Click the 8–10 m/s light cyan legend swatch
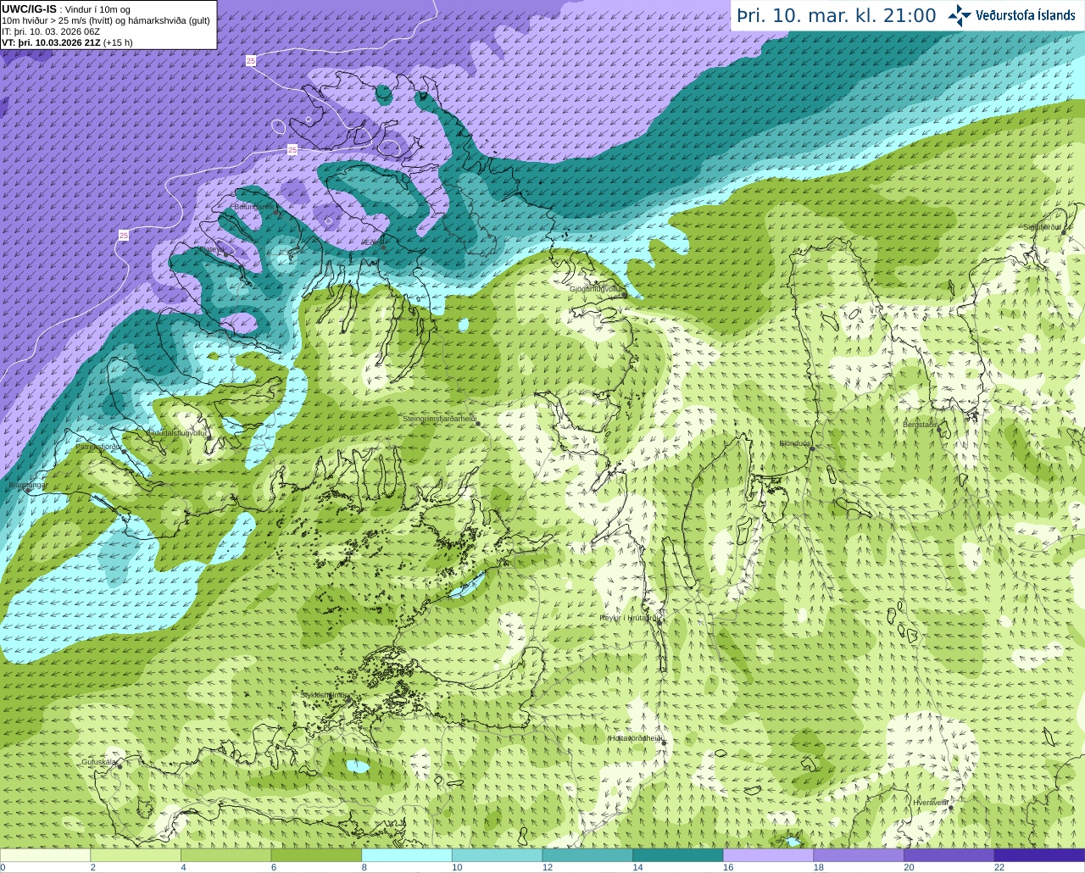The width and height of the screenshot is (1085, 873). tap(407, 855)
